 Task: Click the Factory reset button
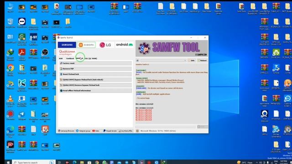point(95,63)
